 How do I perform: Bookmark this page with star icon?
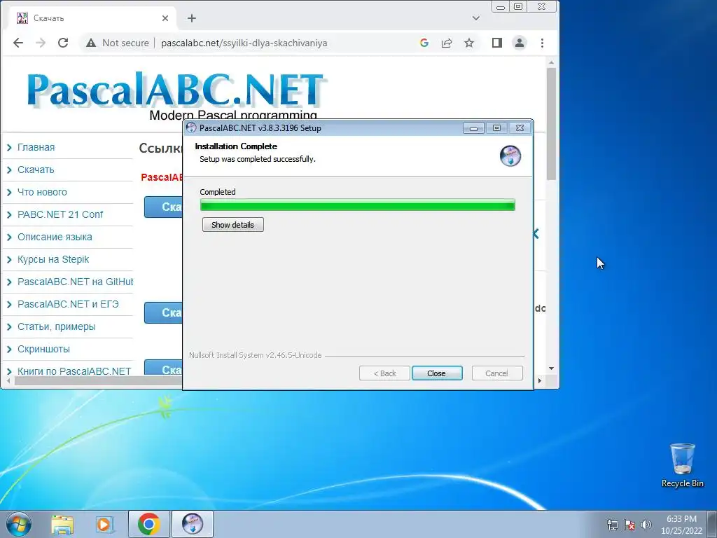point(468,43)
